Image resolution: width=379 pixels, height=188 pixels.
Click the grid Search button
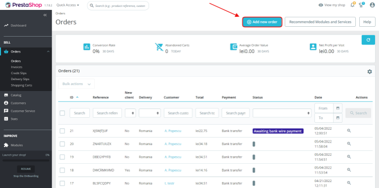(358, 113)
